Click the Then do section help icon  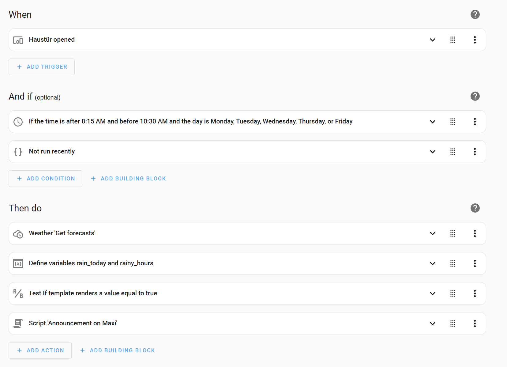[475, 208]
